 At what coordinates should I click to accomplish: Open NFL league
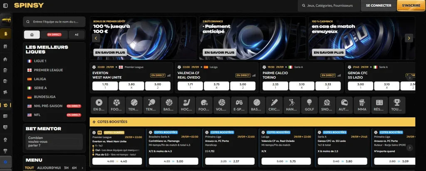click(x=54, y=115)
